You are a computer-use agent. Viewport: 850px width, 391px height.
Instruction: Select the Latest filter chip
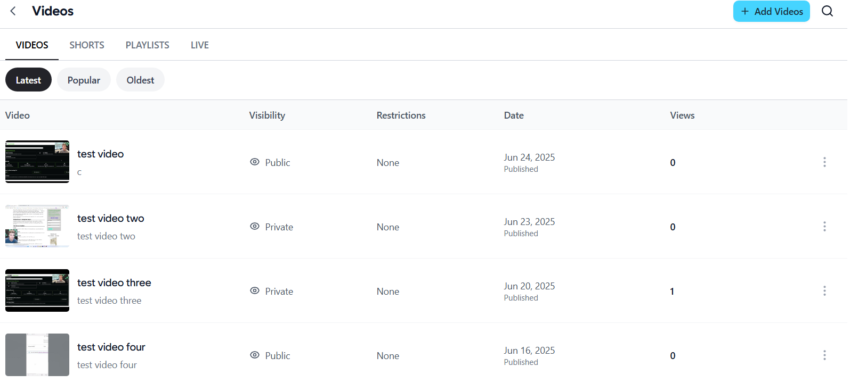28,80
